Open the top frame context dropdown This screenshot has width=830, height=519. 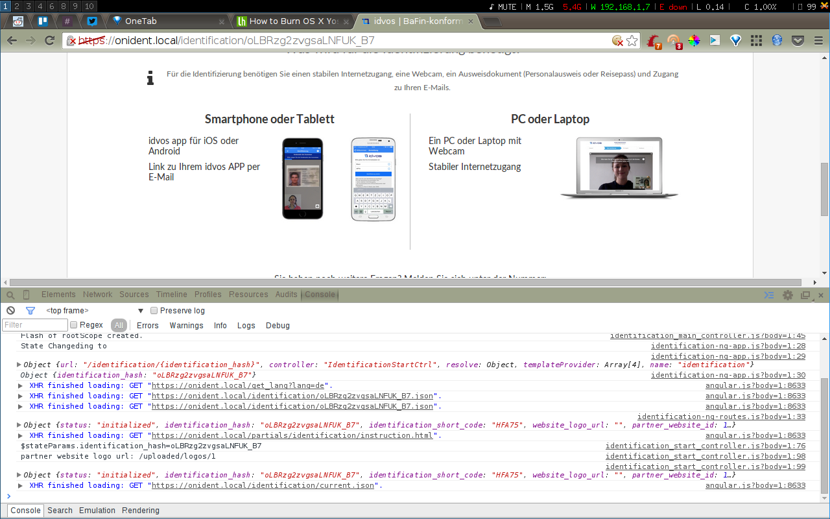pyautogui.click(x=95, y=311)
